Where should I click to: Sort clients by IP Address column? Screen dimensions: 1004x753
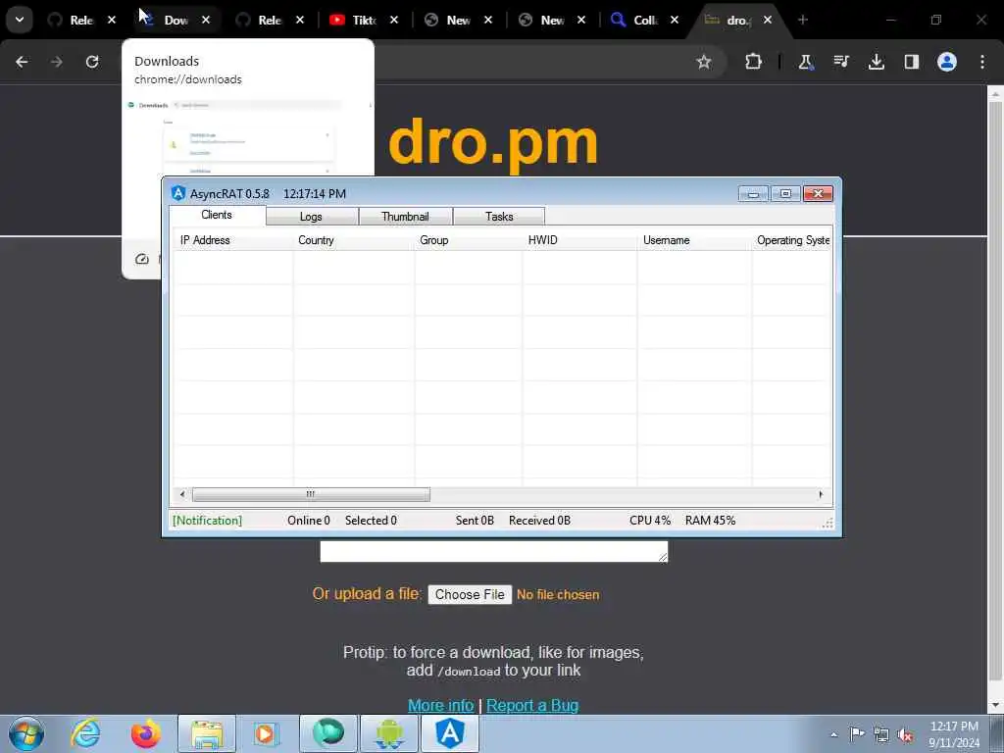[x=232, y=240]
